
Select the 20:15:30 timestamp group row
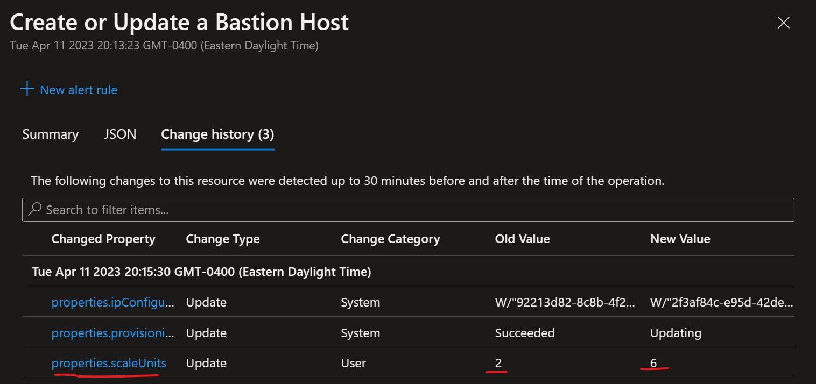click(408, 272)
